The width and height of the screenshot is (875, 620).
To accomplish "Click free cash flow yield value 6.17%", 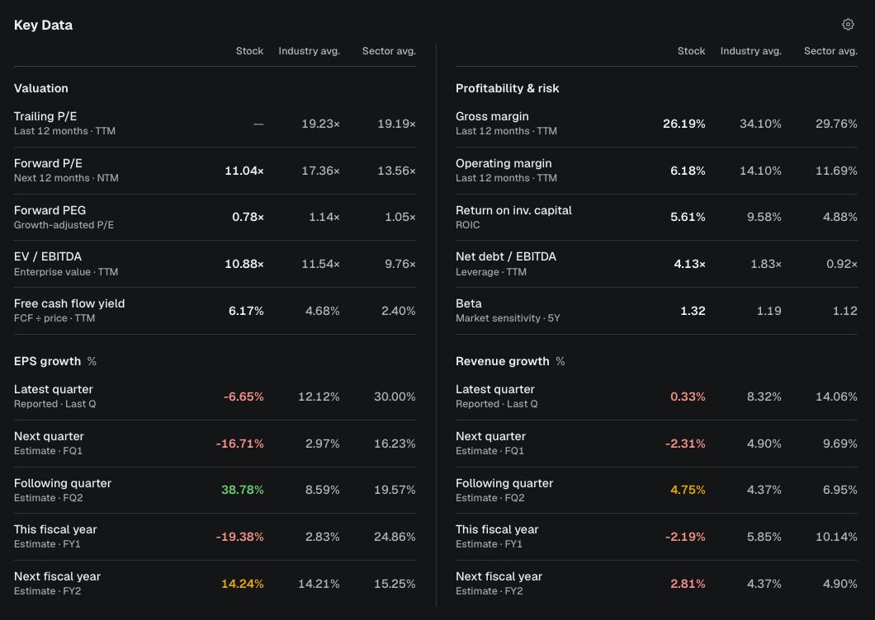I will (246, 311).
